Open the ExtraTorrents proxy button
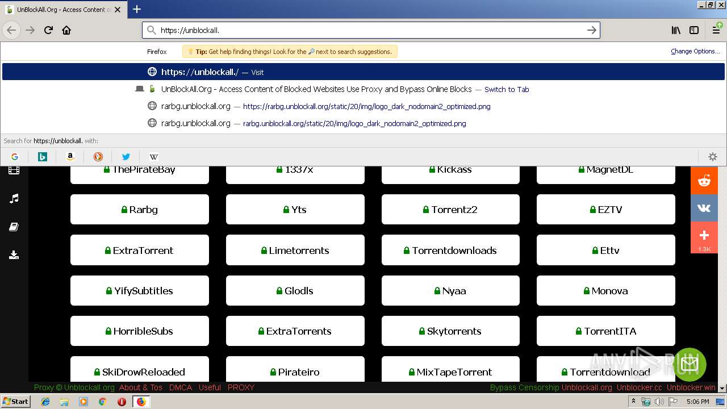Screen dimensions: 727x409 coord(295,331)
